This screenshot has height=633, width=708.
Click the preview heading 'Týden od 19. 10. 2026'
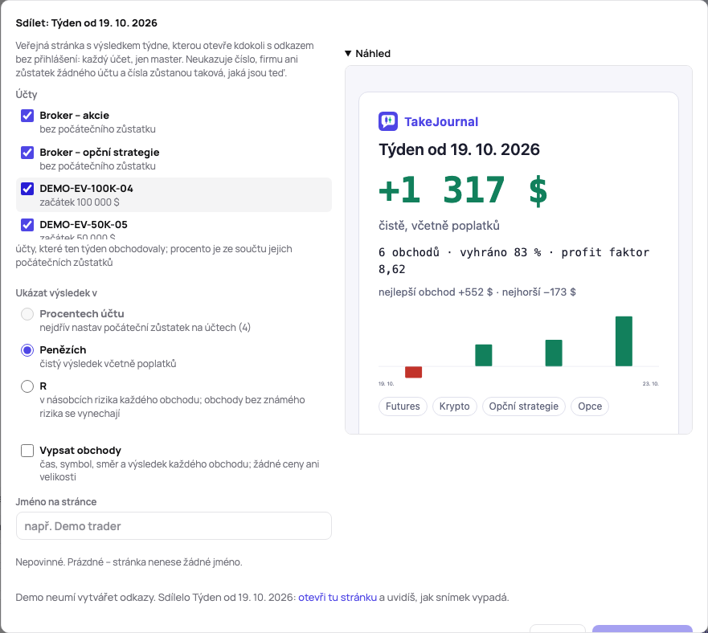pyautogui.click(x=459, y=149)
